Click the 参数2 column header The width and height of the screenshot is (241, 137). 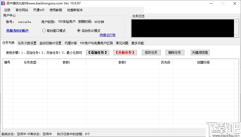(122, 62)
